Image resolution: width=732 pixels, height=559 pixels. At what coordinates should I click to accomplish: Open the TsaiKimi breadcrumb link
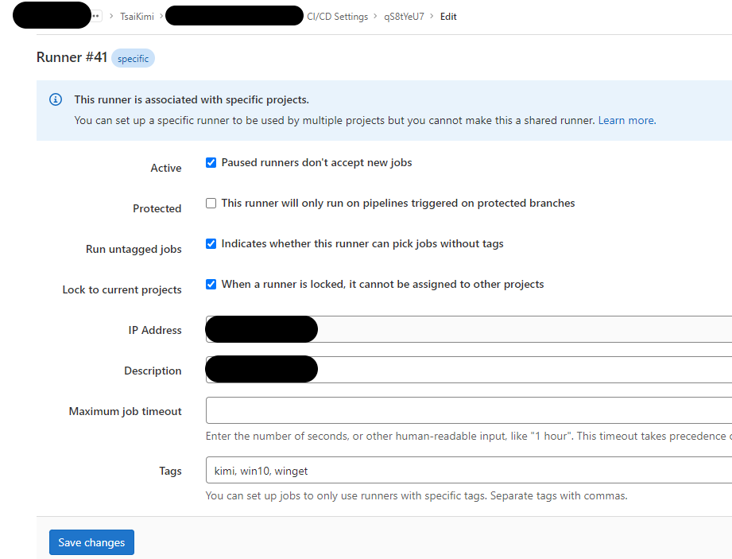pos(135,16)
